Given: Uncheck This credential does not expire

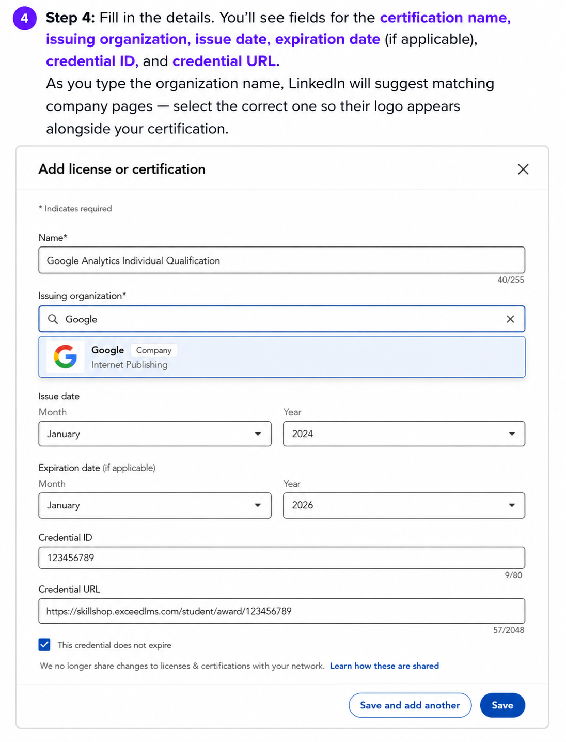Looking at the screenshot, I should [x=44, y=644].
